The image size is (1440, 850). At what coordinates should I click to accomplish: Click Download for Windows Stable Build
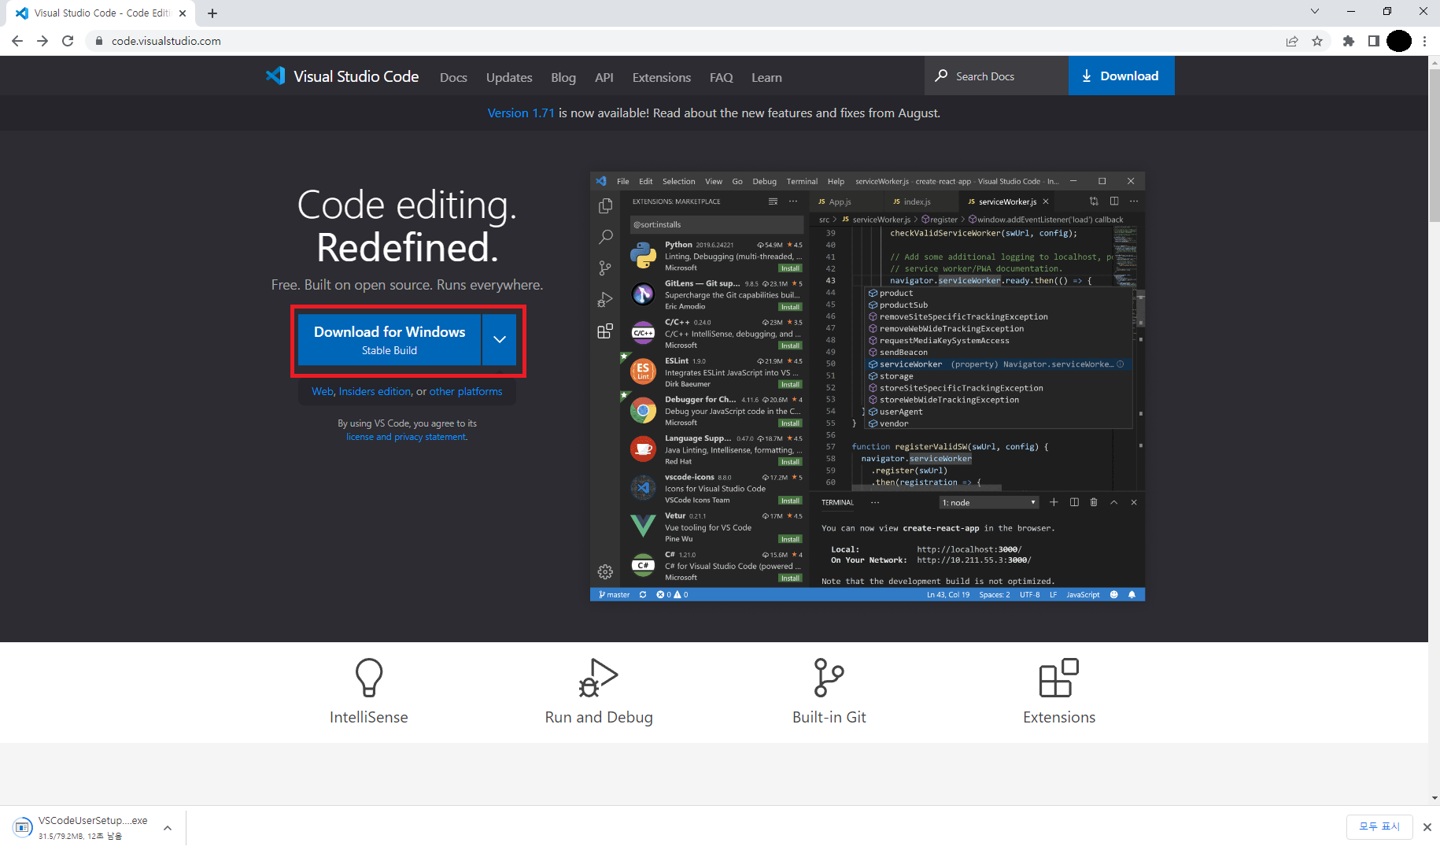click(390, 339)
